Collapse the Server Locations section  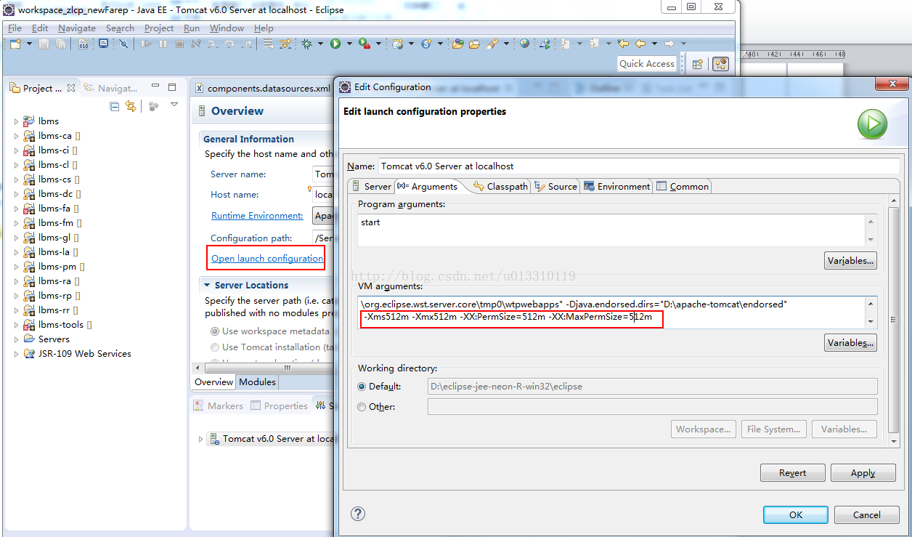click(208, 286)
